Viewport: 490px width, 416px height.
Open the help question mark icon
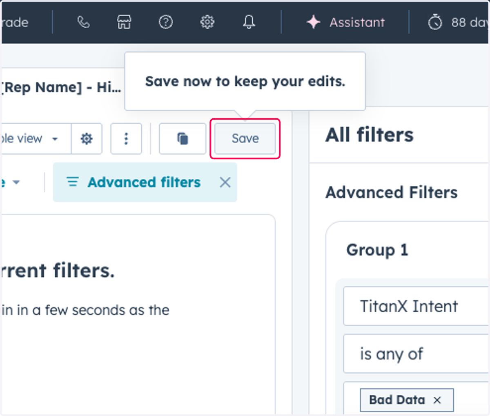166,22
